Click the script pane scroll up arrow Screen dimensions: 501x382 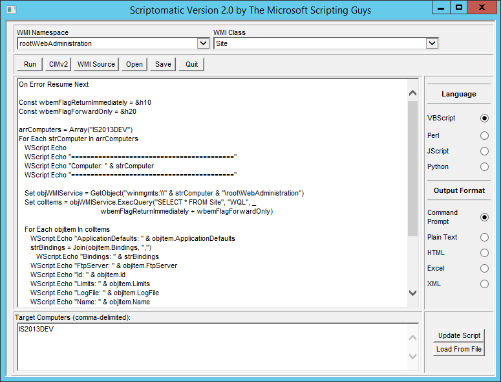click(x=412, y=93)
